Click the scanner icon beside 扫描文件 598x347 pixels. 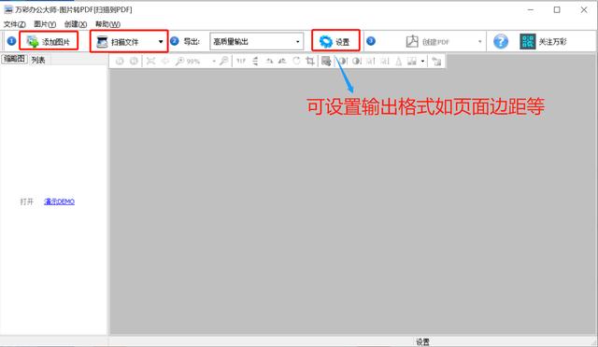coord(102,42)
